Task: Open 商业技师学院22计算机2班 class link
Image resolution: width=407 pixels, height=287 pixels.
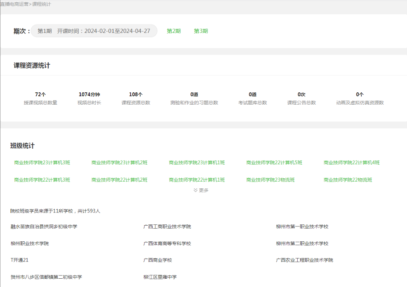Action: tap(119, 180)
